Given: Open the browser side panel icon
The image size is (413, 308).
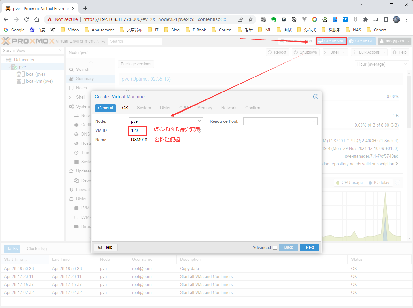Looking at the screenshot, I should (386, 19).
